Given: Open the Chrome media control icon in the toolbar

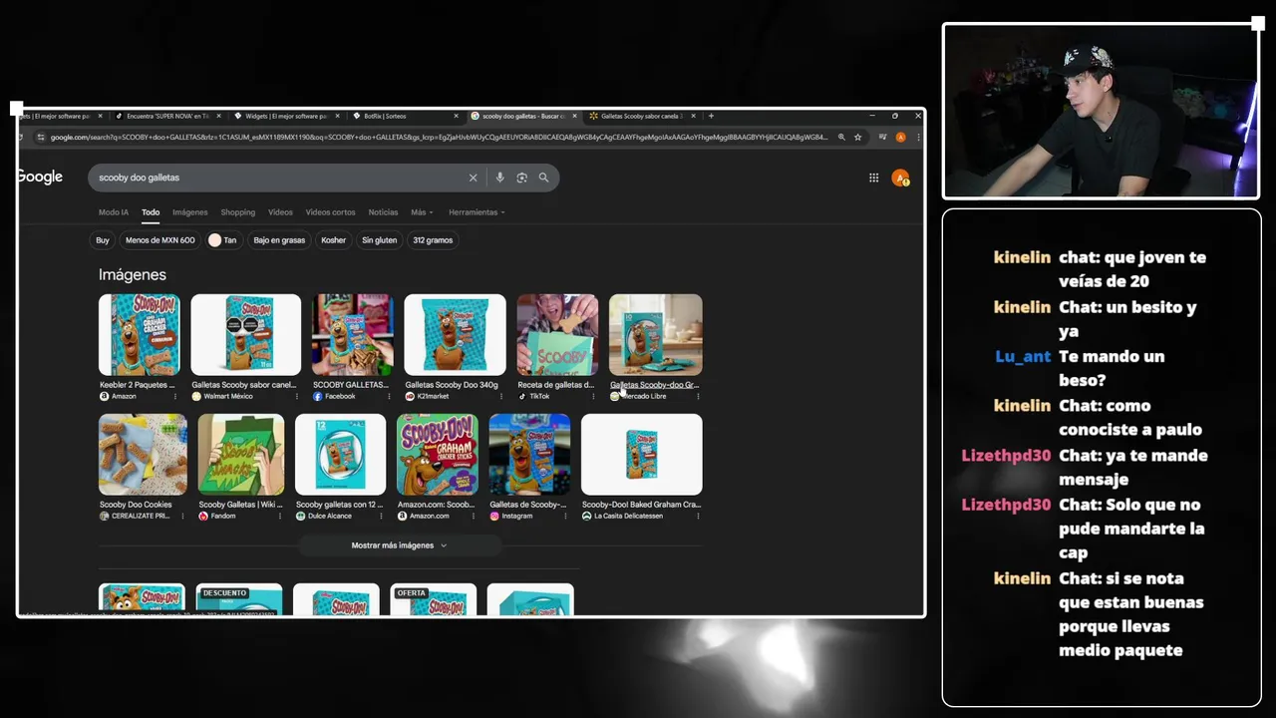Looking at the screenshot, I should 882,137.
